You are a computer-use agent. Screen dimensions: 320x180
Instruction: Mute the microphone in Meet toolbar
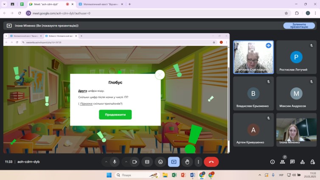[x=115, y=162]
